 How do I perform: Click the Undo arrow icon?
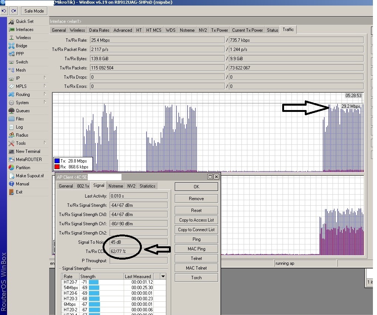pos(4,11)
